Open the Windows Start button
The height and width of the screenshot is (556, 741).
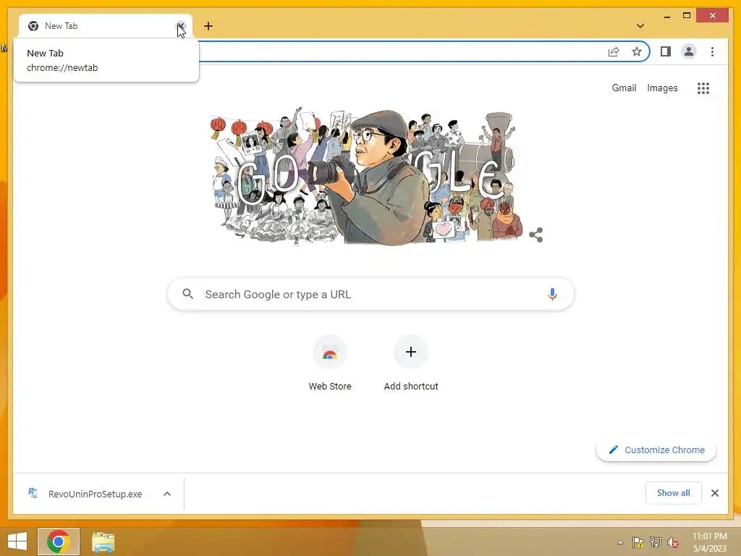click(17, 542)
